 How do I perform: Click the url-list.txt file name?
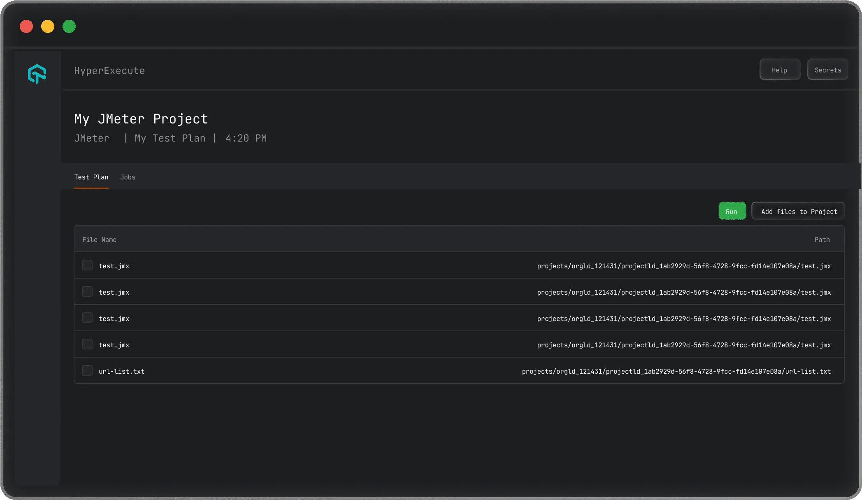click(x=121, y=371)
